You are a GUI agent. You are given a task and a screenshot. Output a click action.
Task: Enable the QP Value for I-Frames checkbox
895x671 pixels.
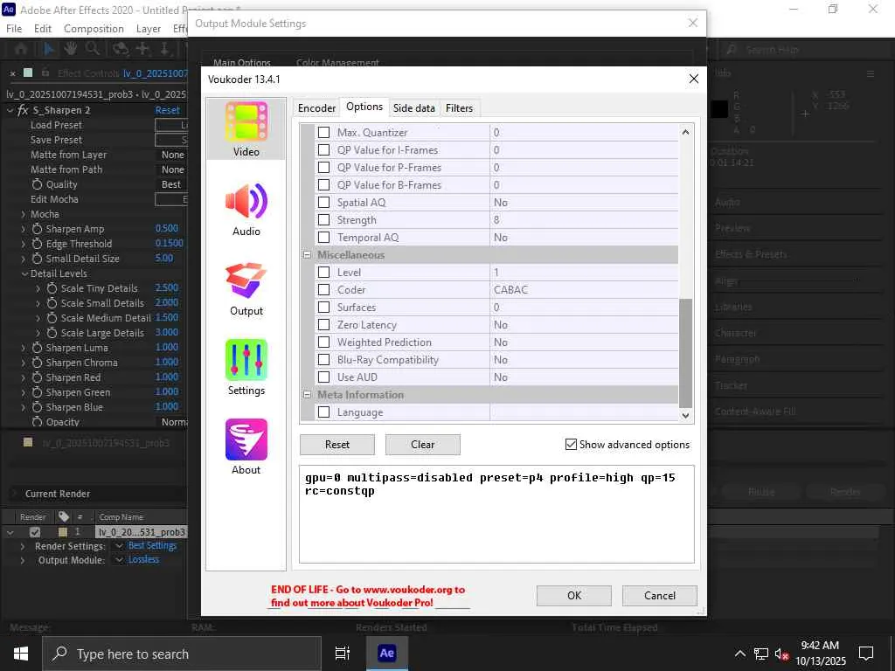click(323, 150)
